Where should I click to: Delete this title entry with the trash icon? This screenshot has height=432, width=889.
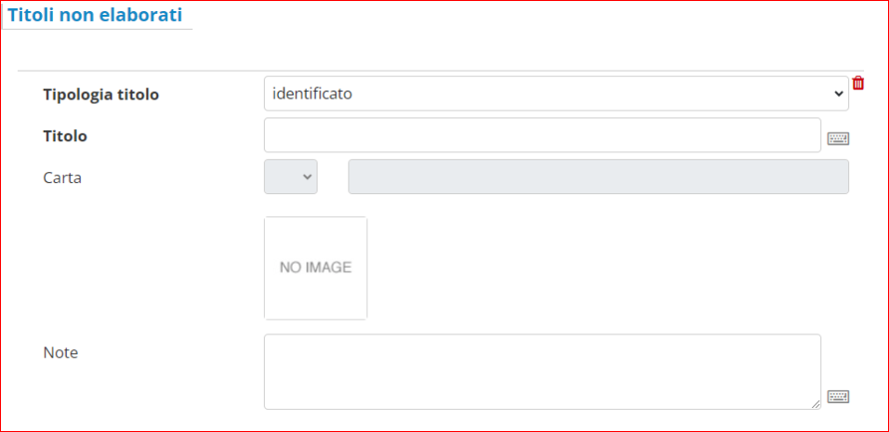click(x=858, y=84)
